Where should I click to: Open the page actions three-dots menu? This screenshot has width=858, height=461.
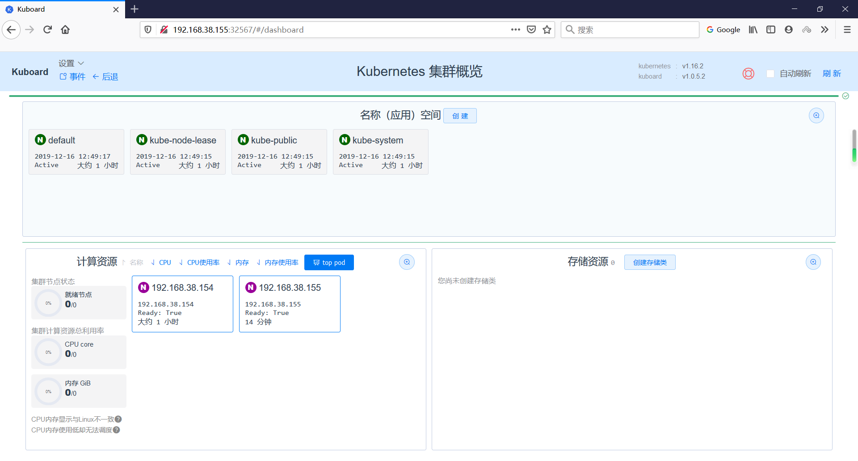(516, 30)
